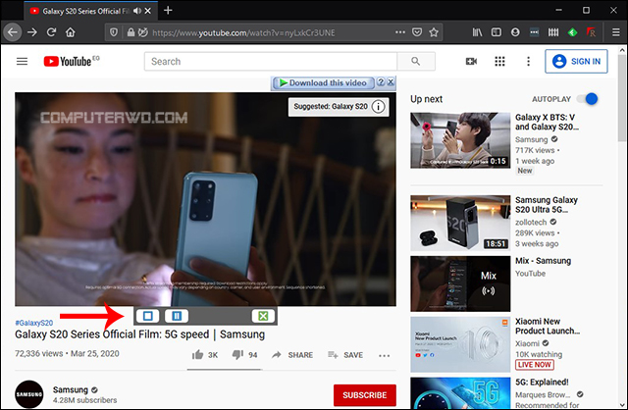Screen dimensions: 628x410
Task: Go forward using the browser forward arrow
Action: [x=32, y=32]
